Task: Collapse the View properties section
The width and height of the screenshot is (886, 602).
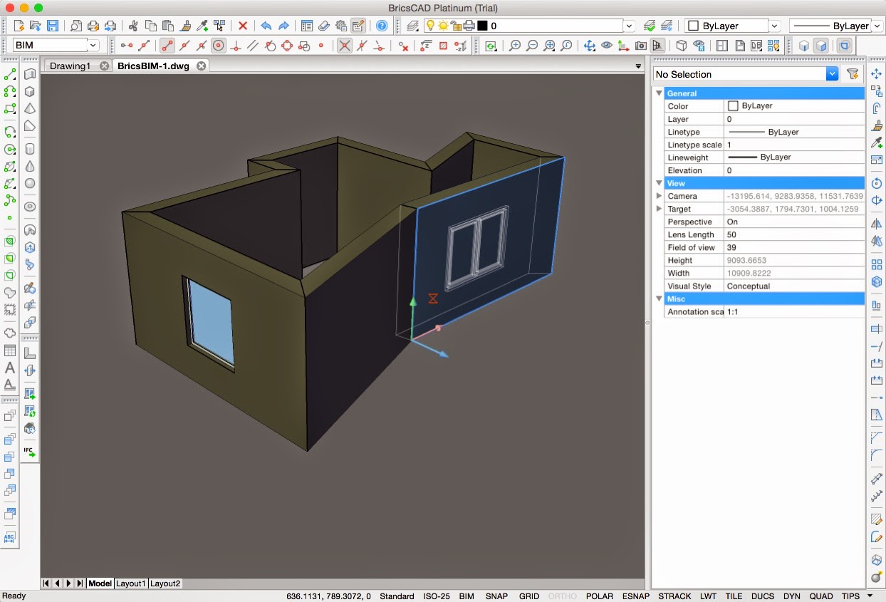Action: point(659,183)
